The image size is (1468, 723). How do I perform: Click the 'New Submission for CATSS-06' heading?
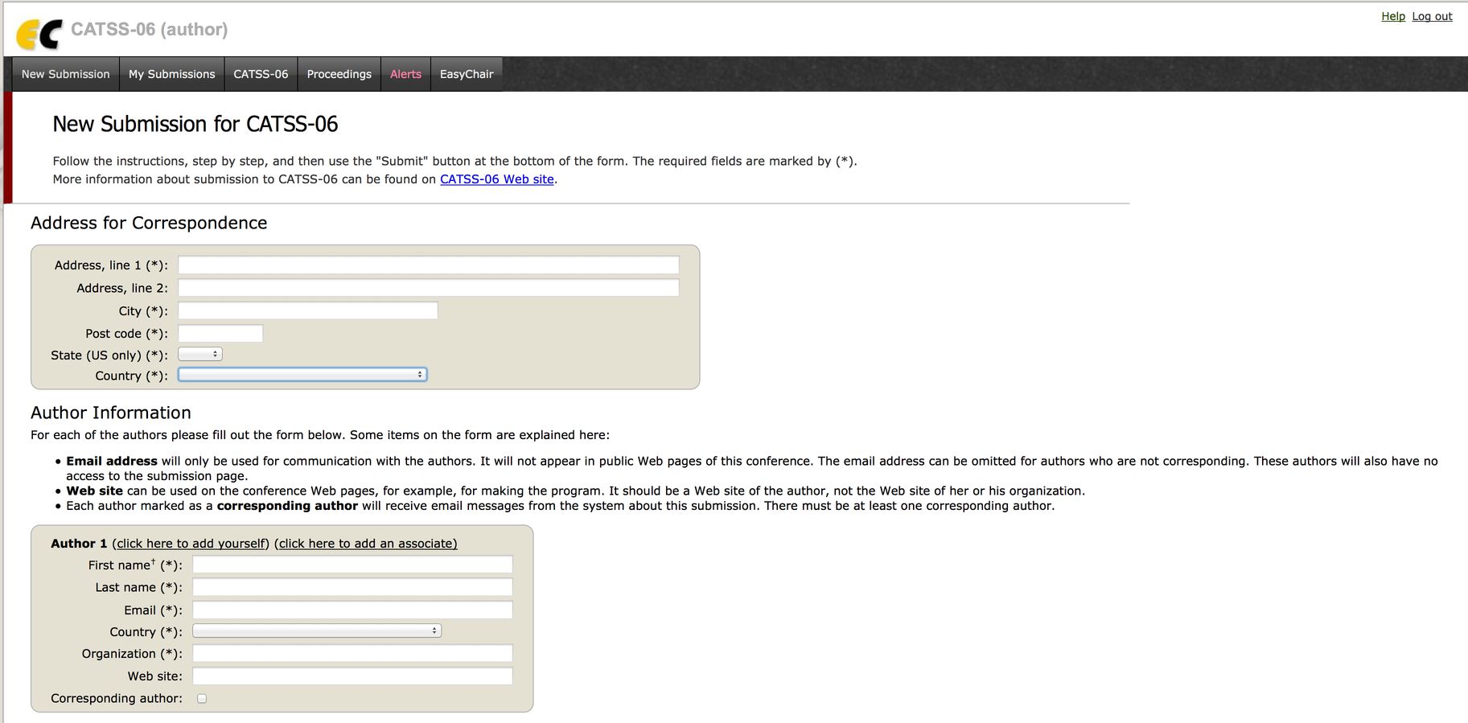[195, 124]
